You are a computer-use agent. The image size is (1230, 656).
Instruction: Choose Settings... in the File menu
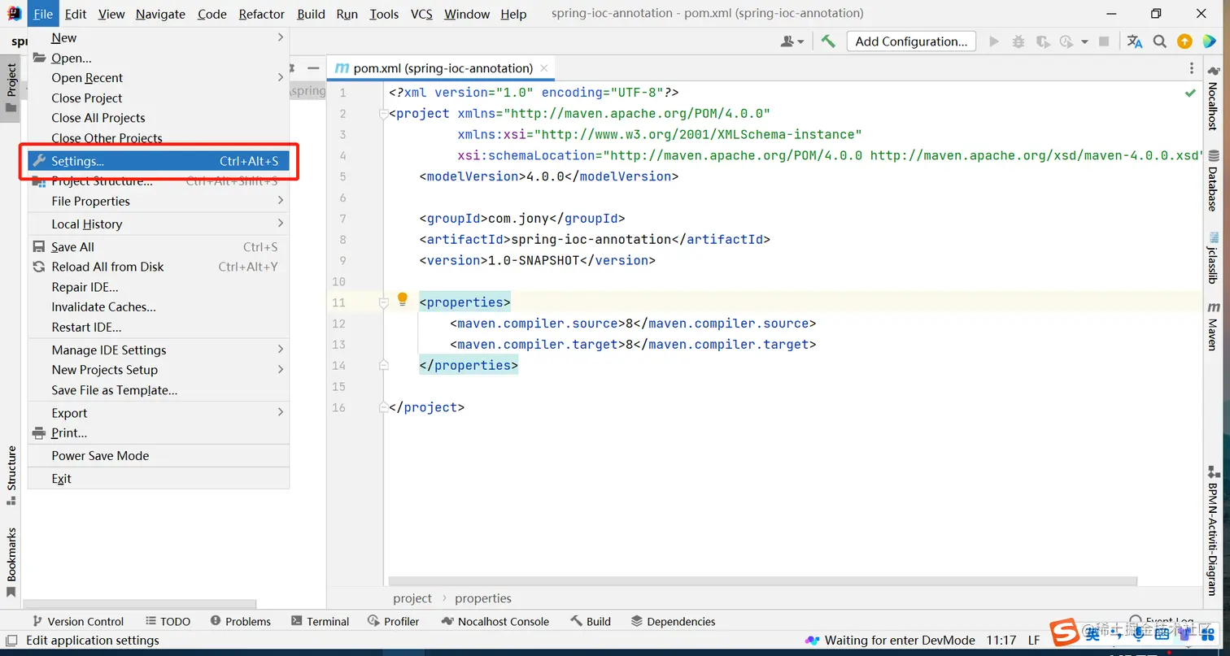(159, 161)
